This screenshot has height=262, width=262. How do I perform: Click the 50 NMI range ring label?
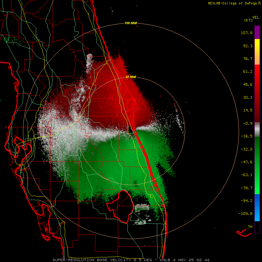coord(131,77)
